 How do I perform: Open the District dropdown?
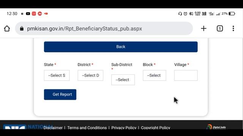[x=90, y=76]
